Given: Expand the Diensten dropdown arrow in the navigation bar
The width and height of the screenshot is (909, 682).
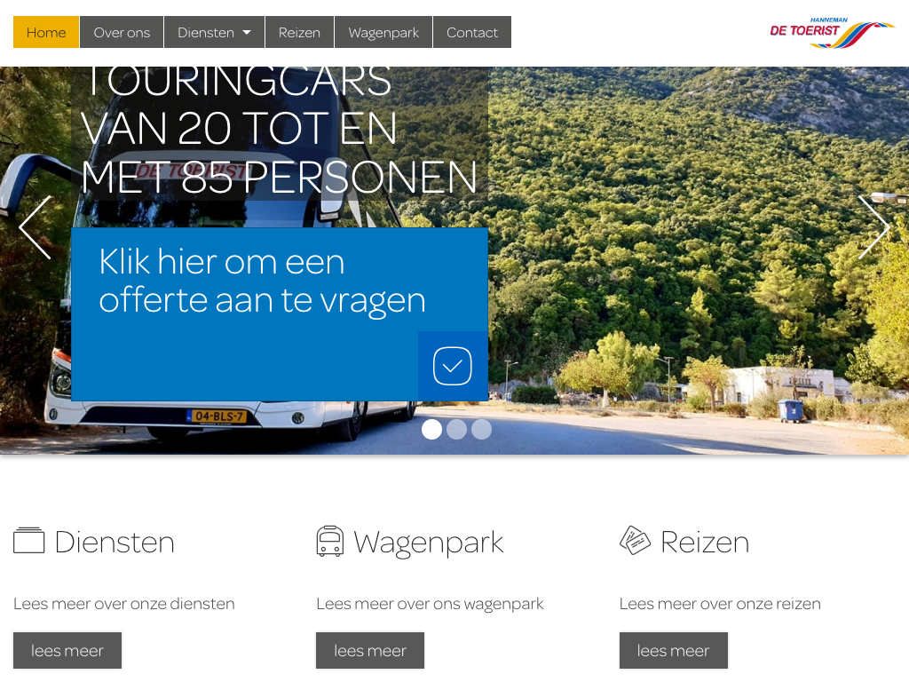Looking at the screenshot, I should tap(247, 33).
